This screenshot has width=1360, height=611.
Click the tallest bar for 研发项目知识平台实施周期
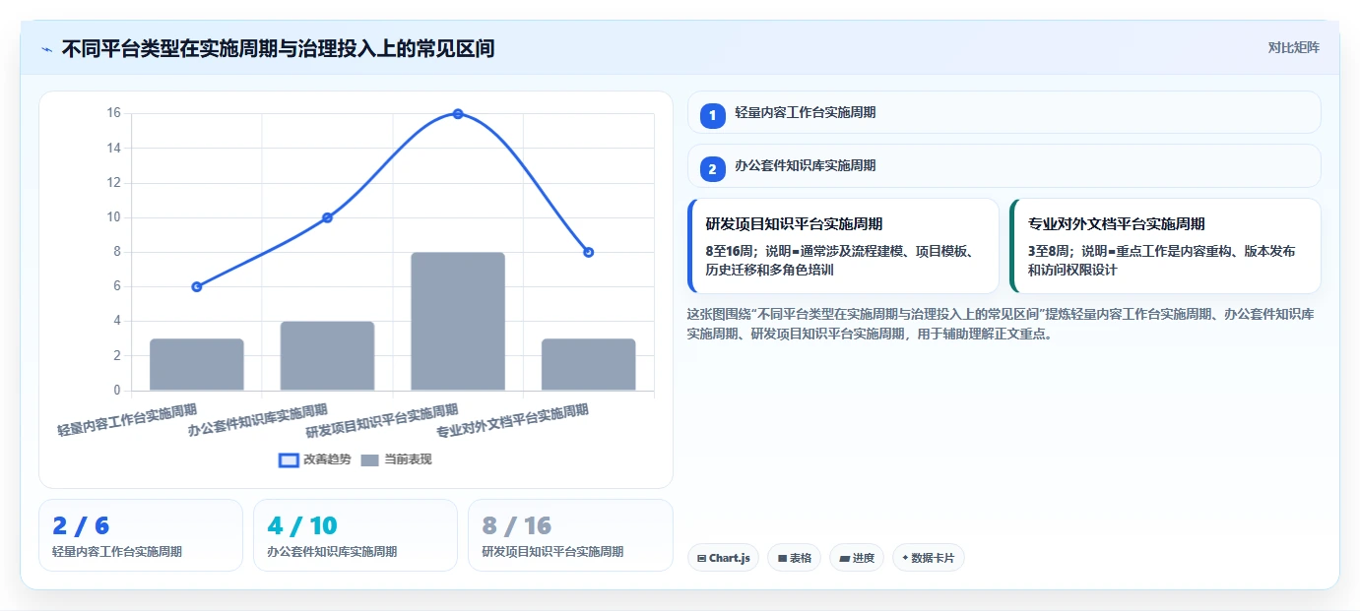pyautogui.click(x=458, y=322)
